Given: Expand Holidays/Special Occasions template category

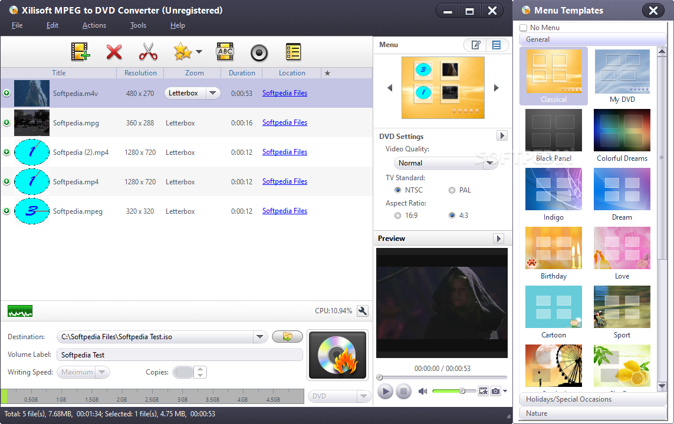Looking at the screenshot, I should click(593, 399).
